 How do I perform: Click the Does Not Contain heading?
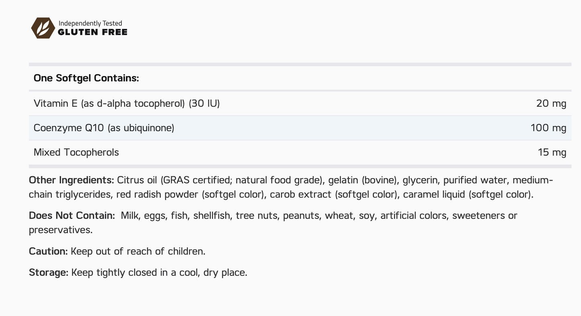point(72,215)
